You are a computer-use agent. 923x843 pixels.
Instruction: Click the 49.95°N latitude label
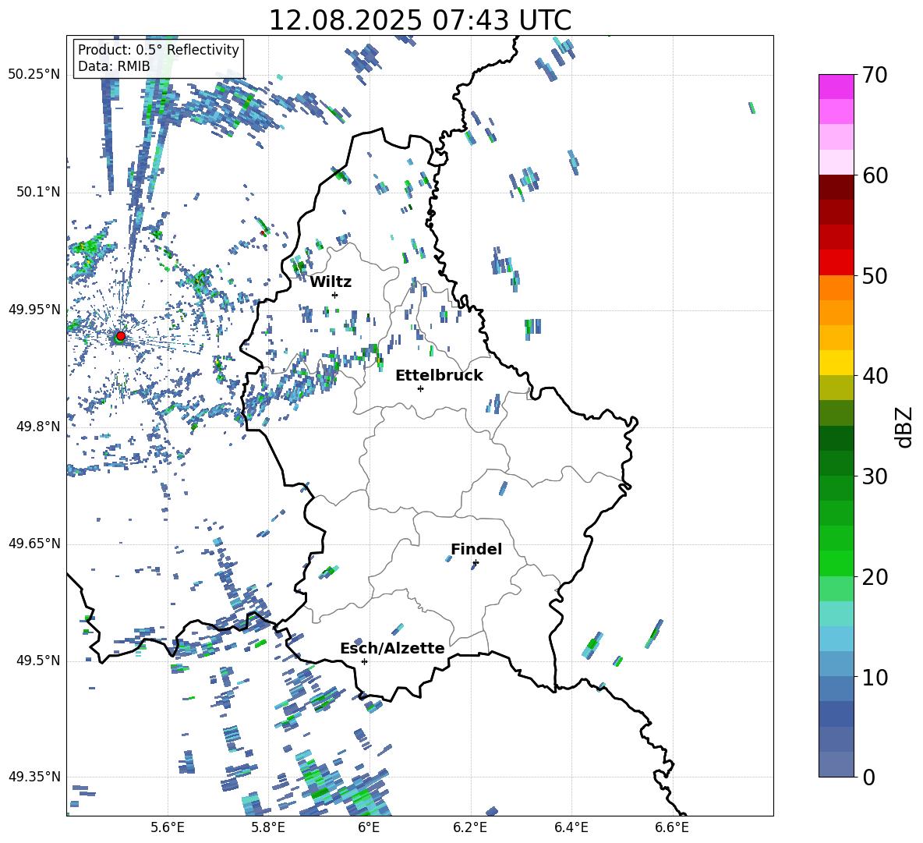34,309
